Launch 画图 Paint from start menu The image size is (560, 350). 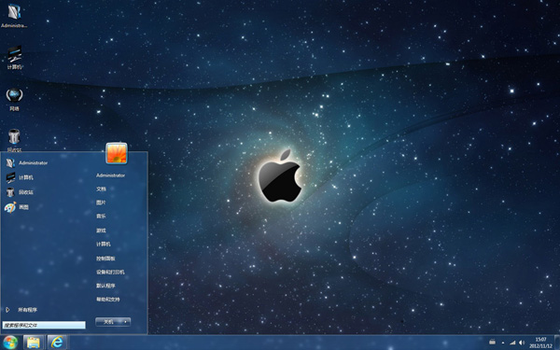point(17,207)
